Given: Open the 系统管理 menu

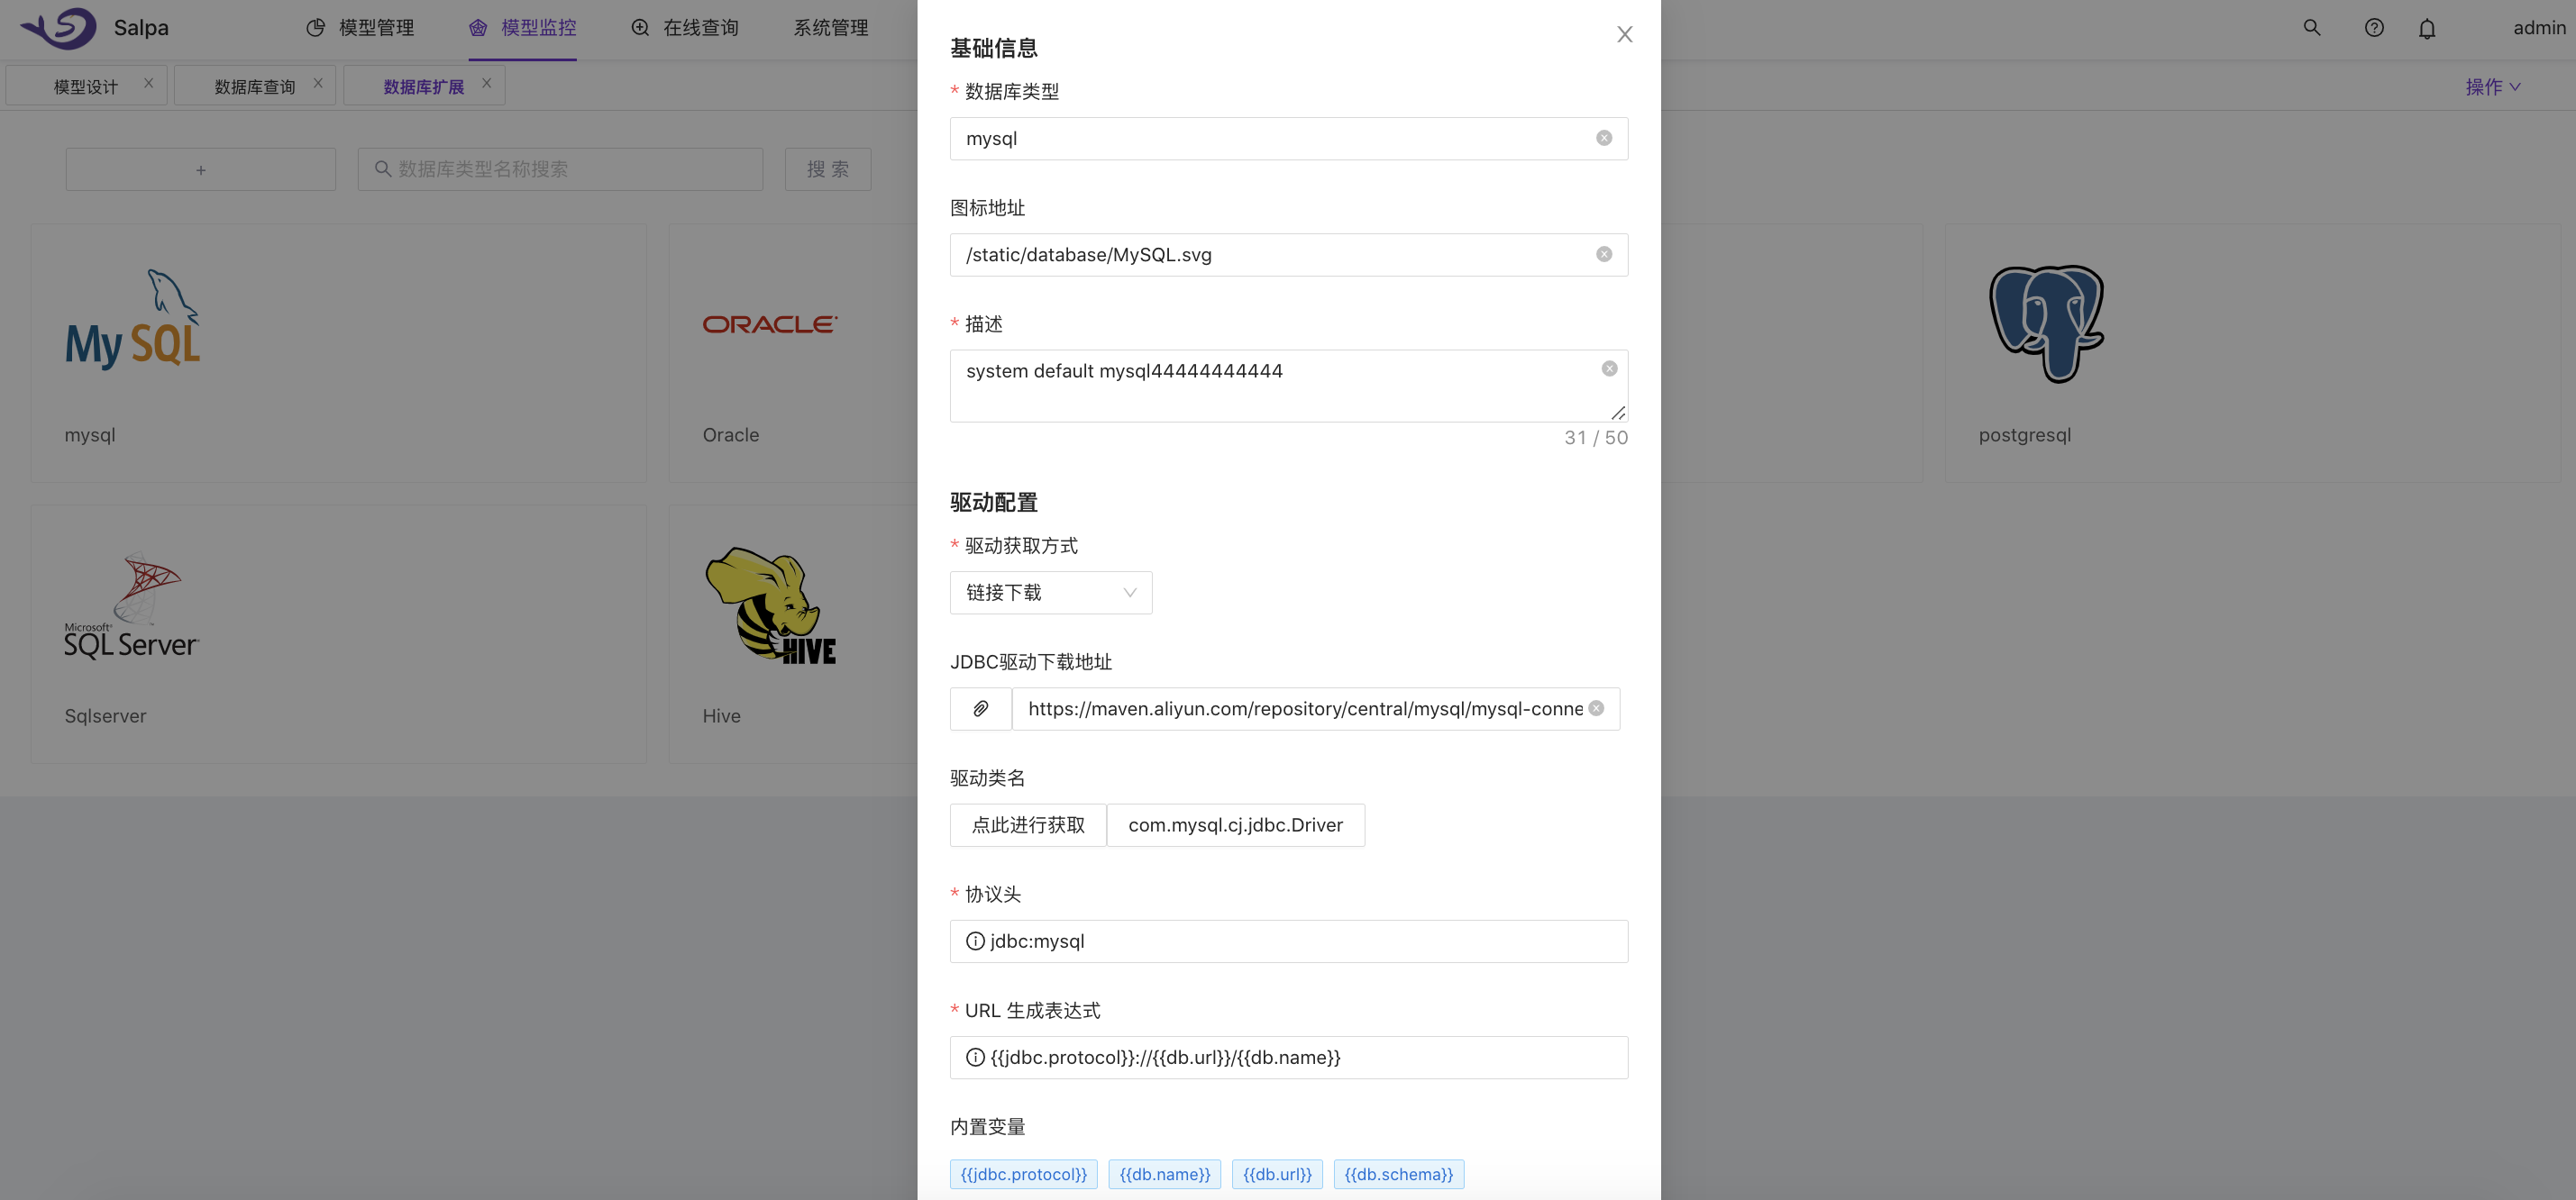Looking at the screenshot, I should point(830,28).
